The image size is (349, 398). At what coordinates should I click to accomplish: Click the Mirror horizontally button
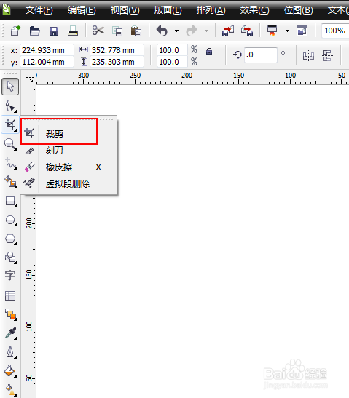pyautogui.click(x=308, y=55)
